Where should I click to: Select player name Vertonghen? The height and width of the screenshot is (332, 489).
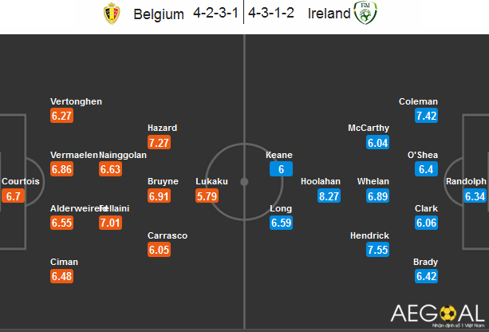pyautogui.click(x=76, y=101)
